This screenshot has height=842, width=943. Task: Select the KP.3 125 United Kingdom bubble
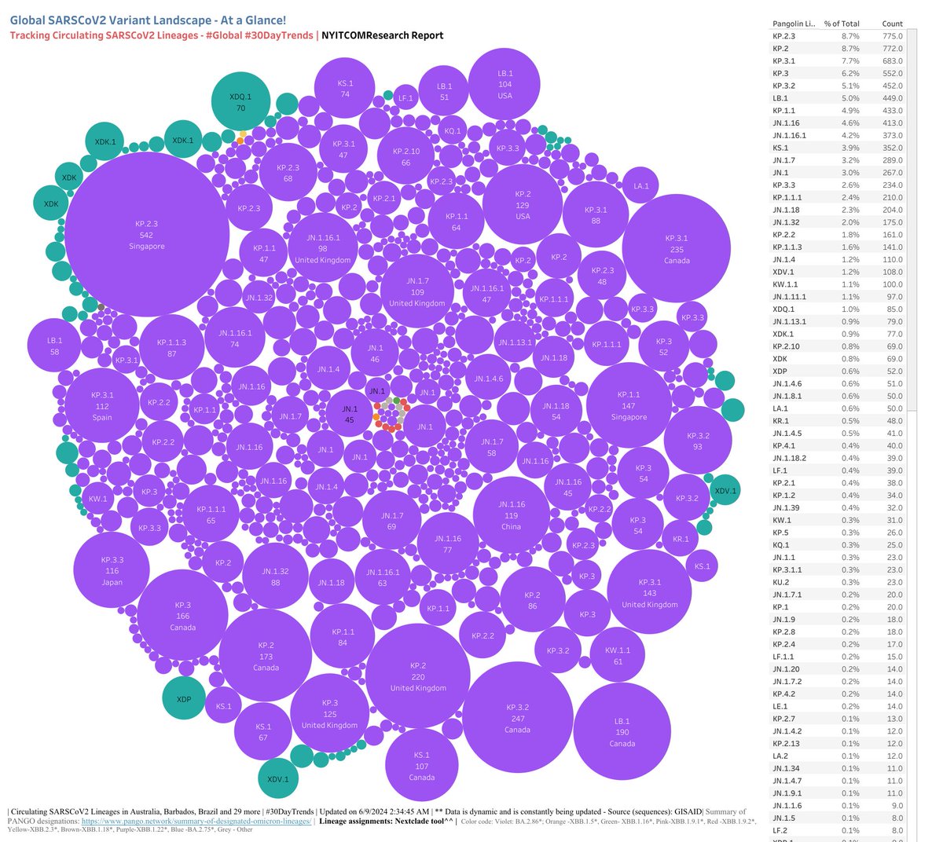point(329,714)
